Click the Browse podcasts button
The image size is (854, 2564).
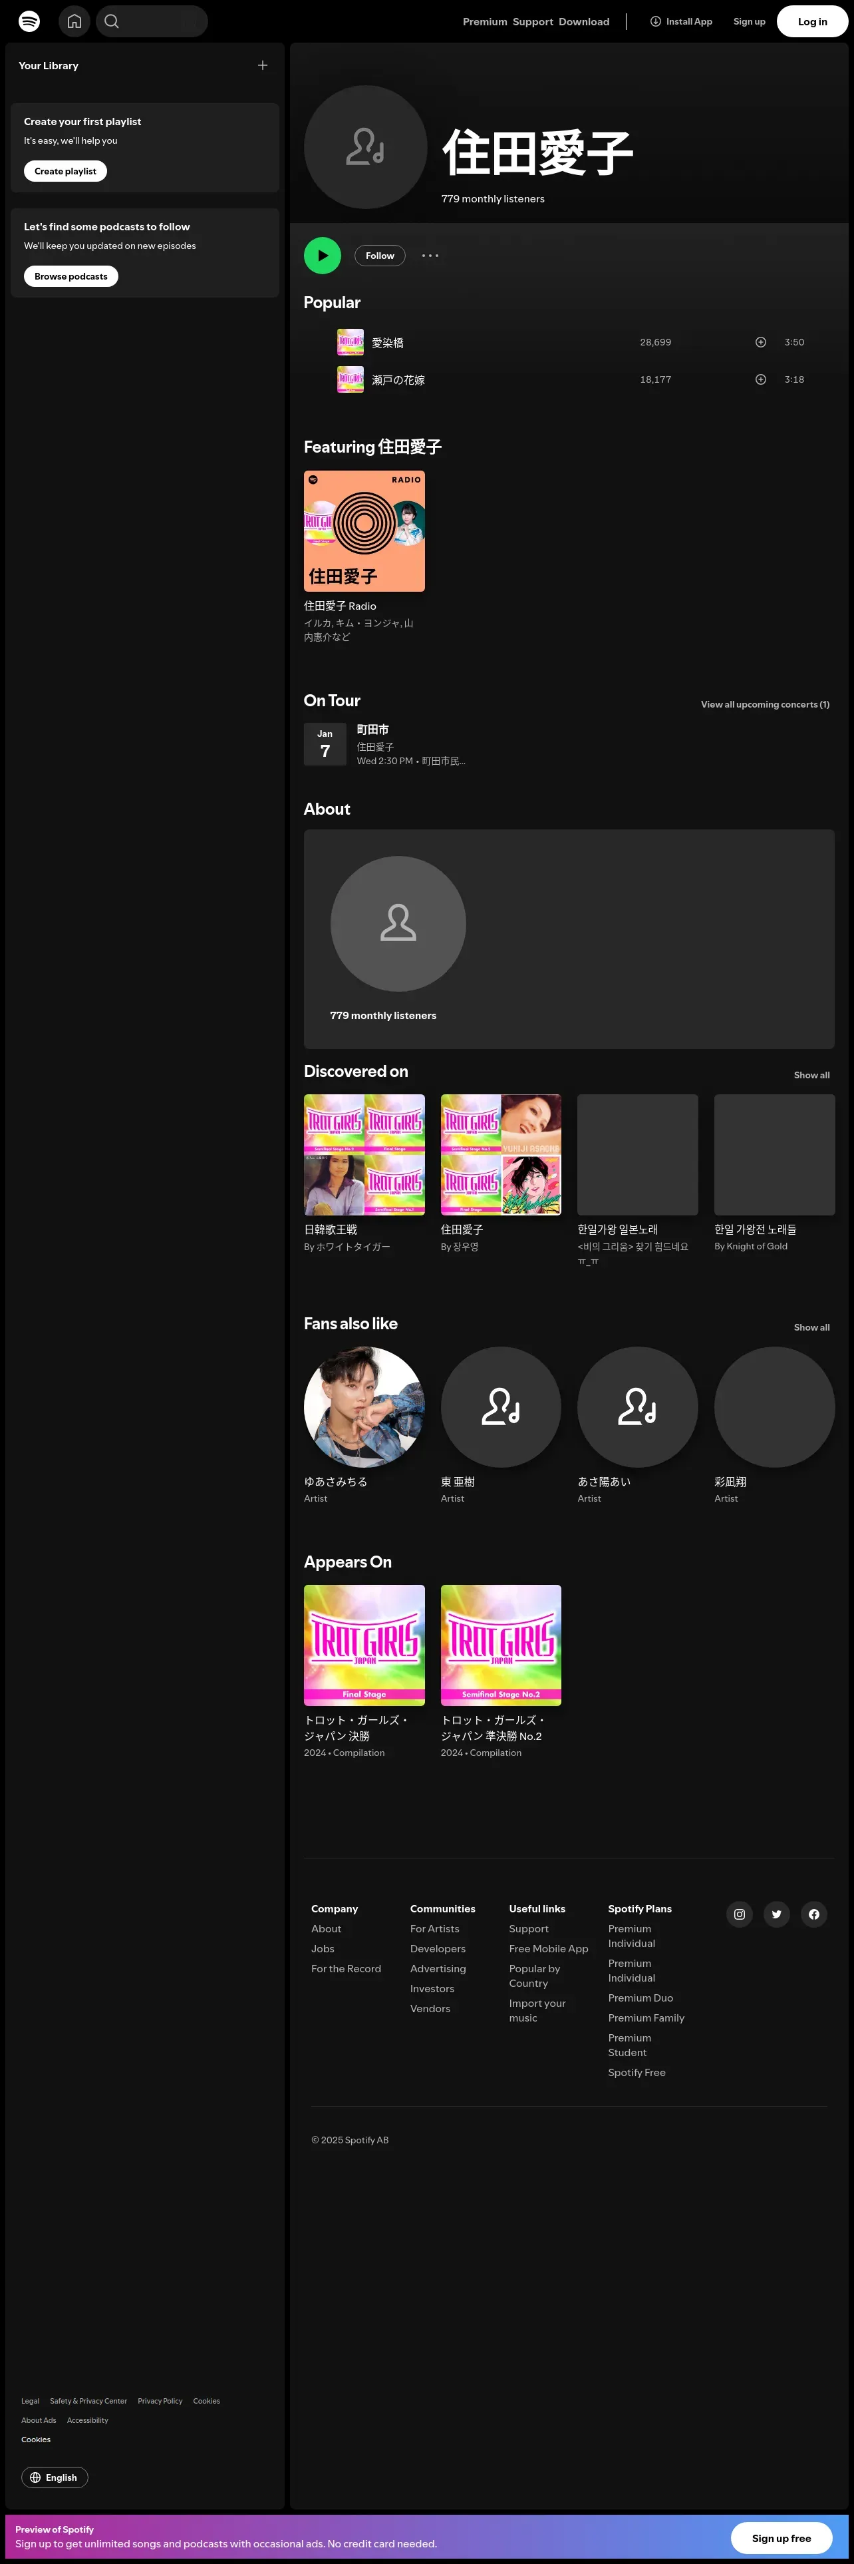[x=71, y=277]
